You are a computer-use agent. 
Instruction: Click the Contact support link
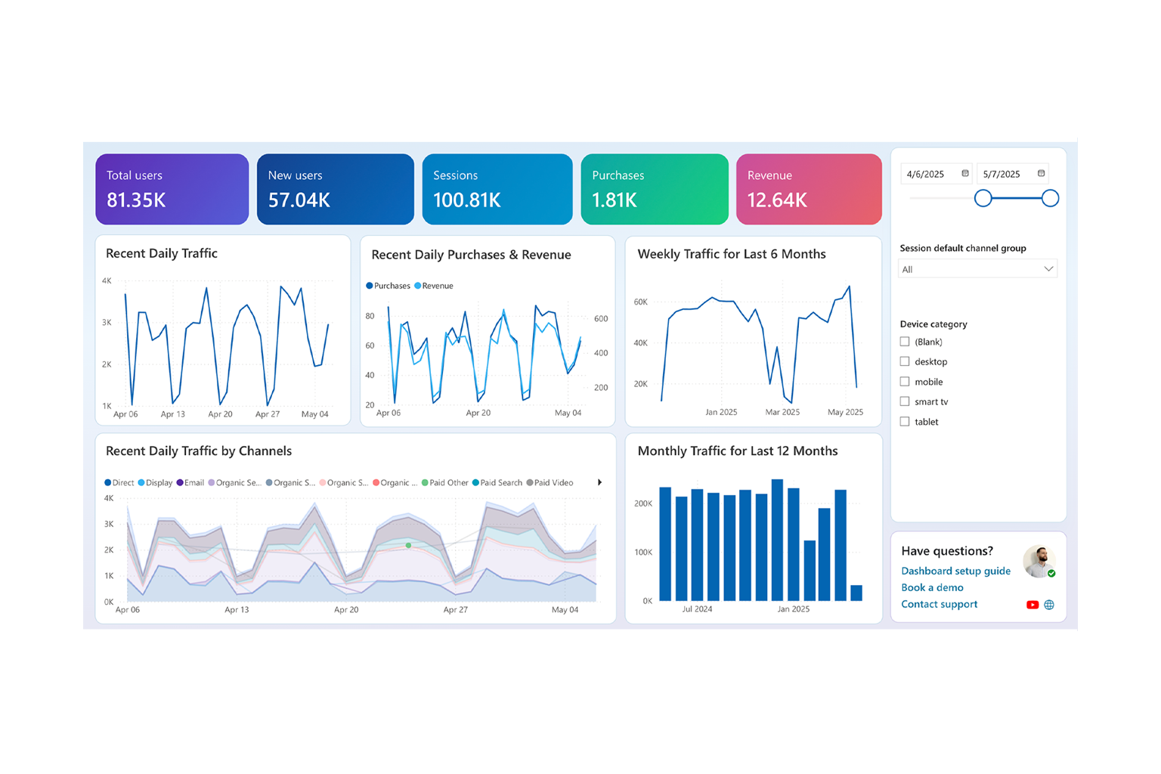(939, 604)
